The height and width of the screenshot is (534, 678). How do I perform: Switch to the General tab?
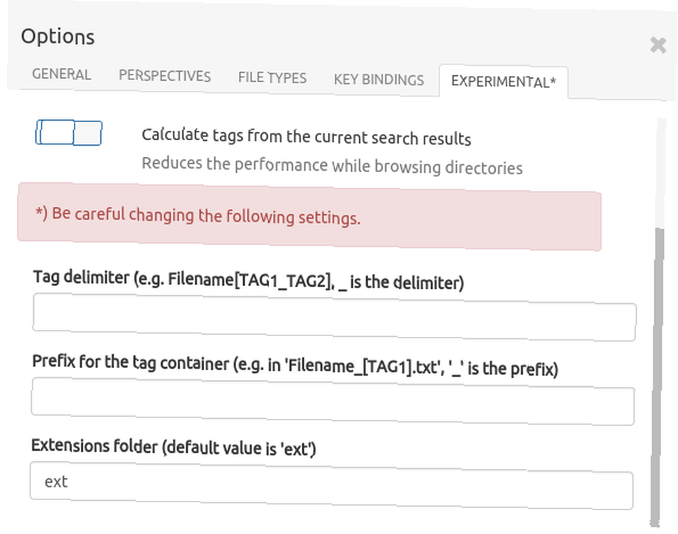pos(62,75)
